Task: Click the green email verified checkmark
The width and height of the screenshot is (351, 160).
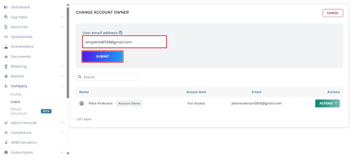Action: coord(121,33)
